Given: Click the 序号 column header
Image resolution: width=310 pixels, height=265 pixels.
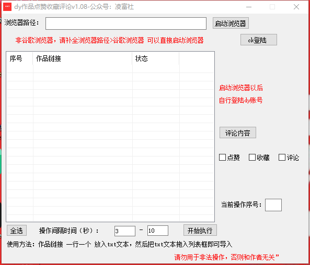Looking at the screenshot, I should (19, 58).
